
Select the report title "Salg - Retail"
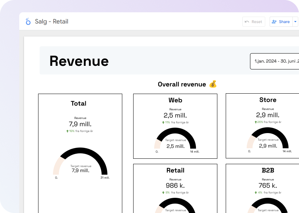52,21
